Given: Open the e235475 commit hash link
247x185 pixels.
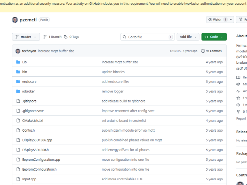Looking at the screenshot, I should [176, 51].
